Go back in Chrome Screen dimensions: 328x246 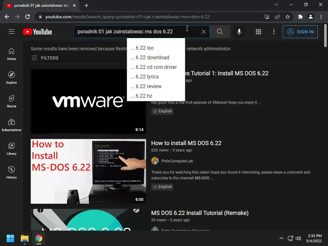pyautogui.click(x=7, y=17)
